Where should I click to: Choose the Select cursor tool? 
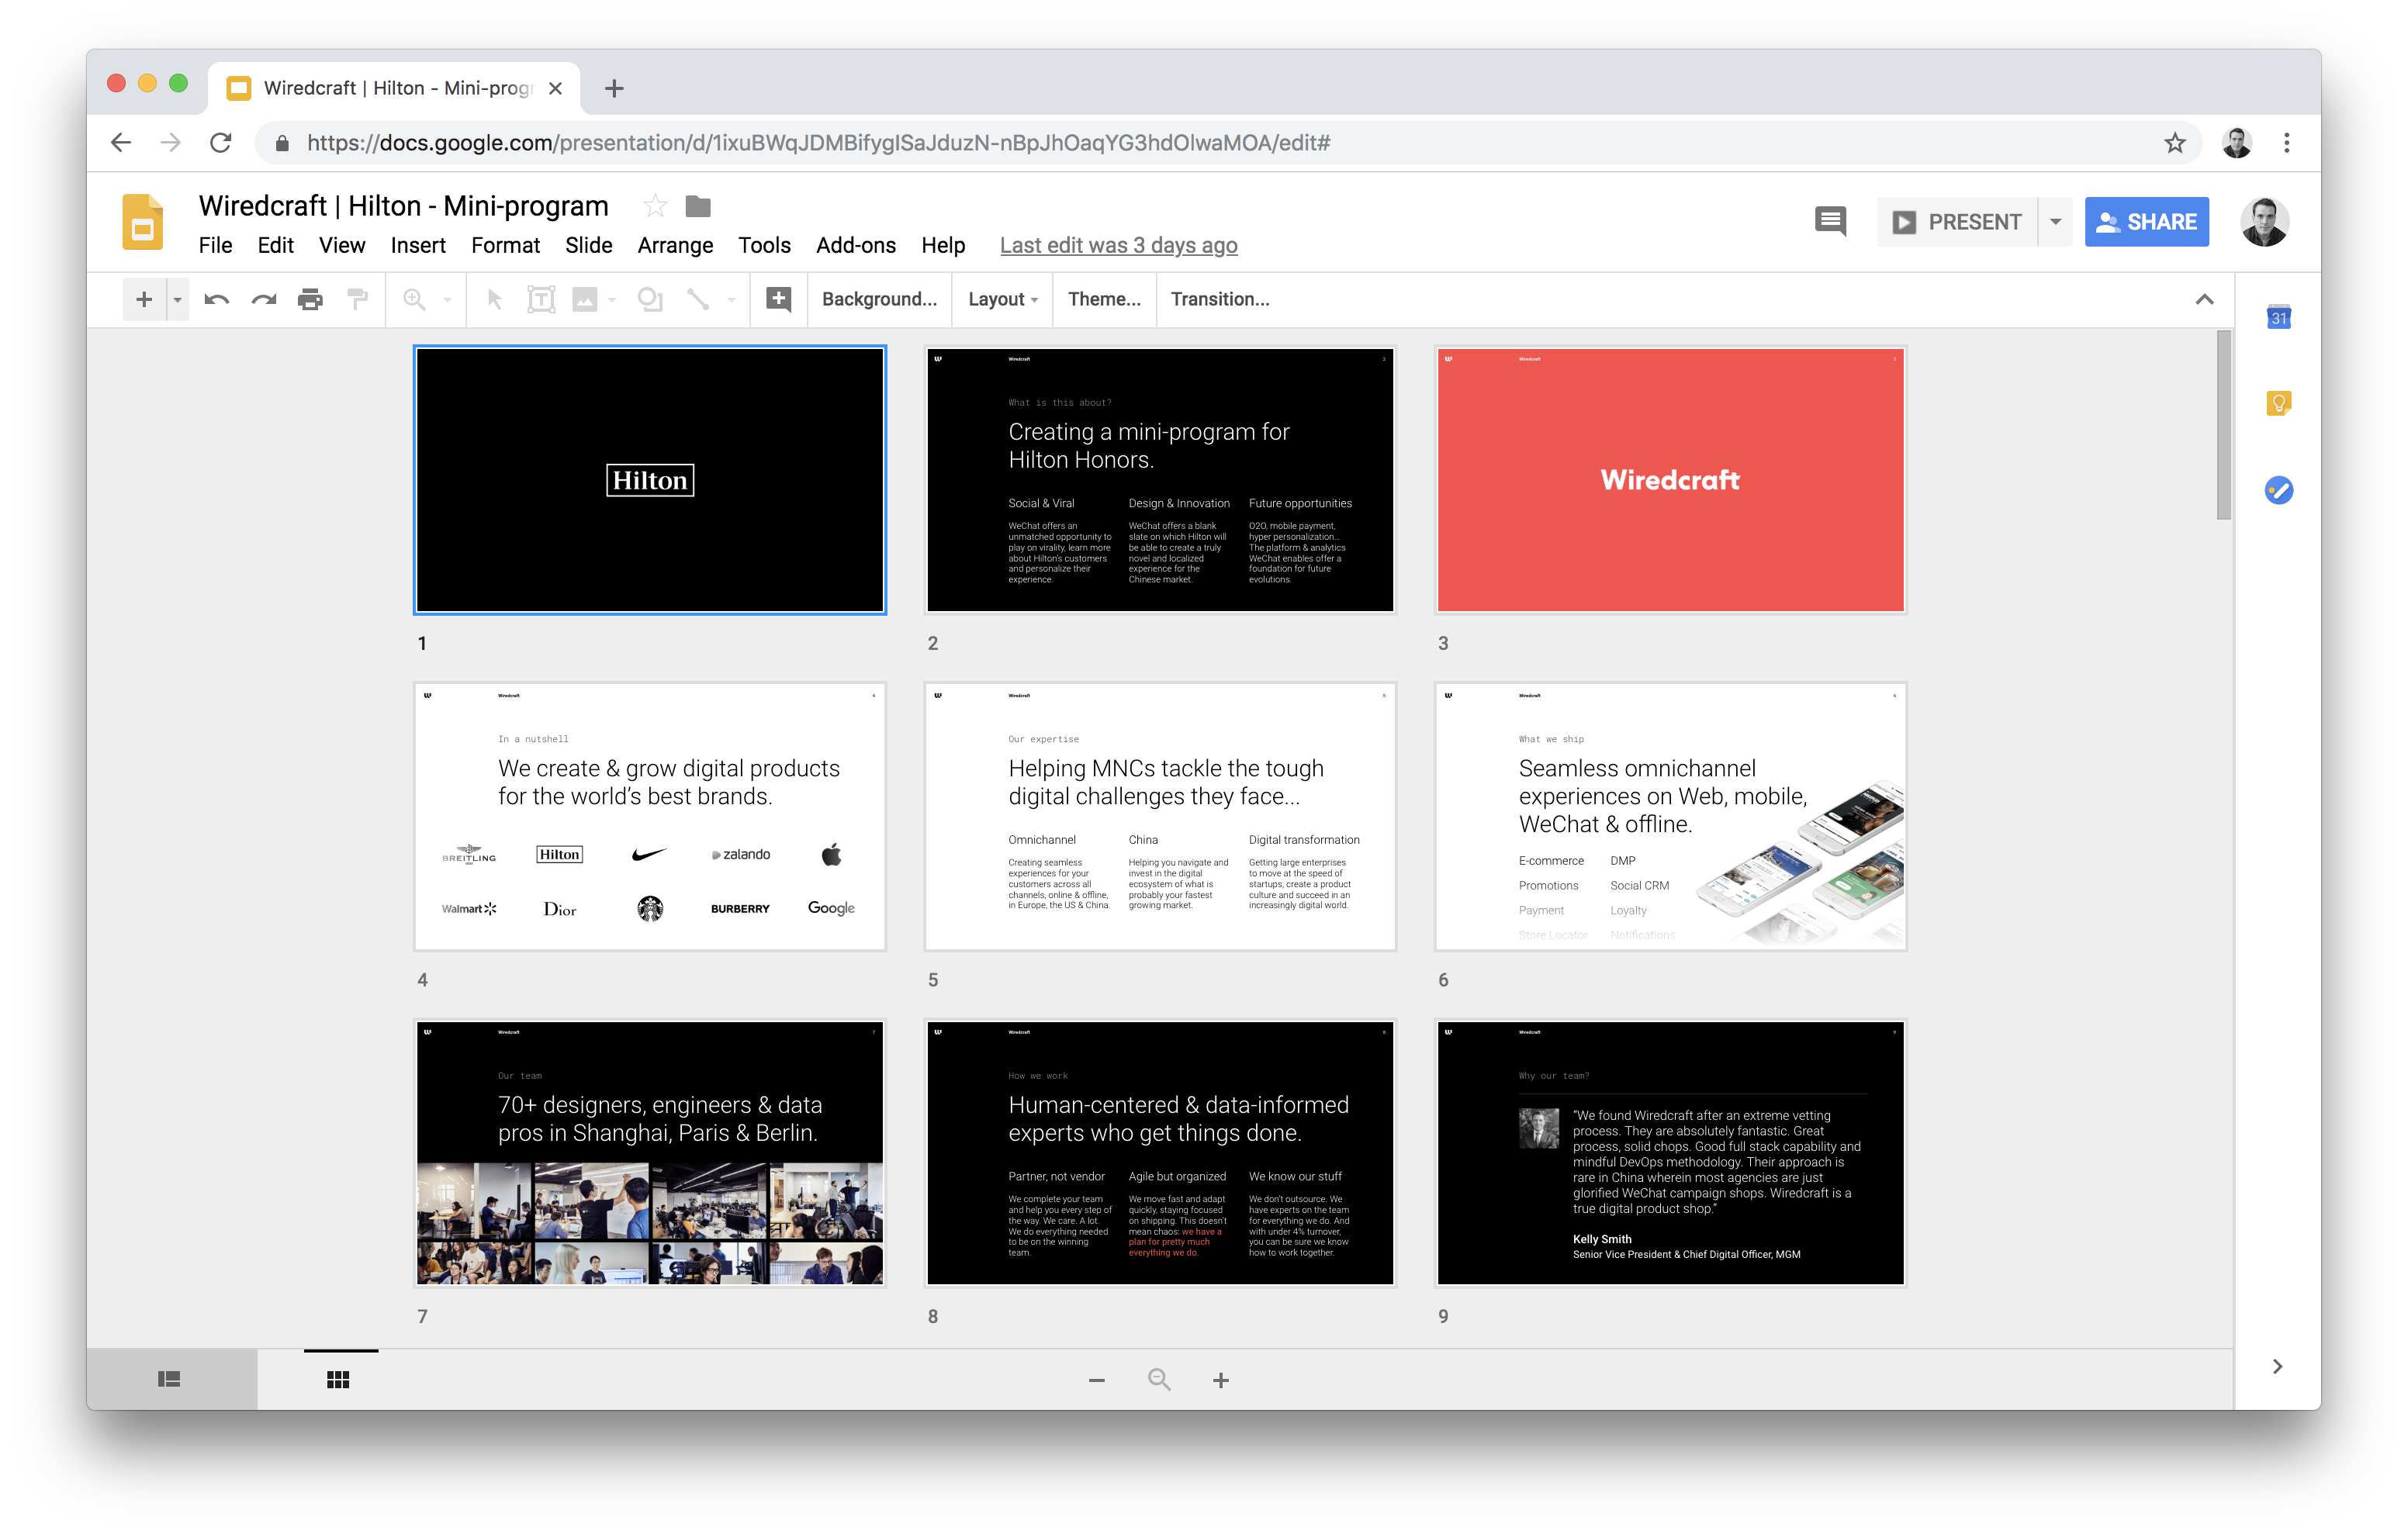pos(494,299)
